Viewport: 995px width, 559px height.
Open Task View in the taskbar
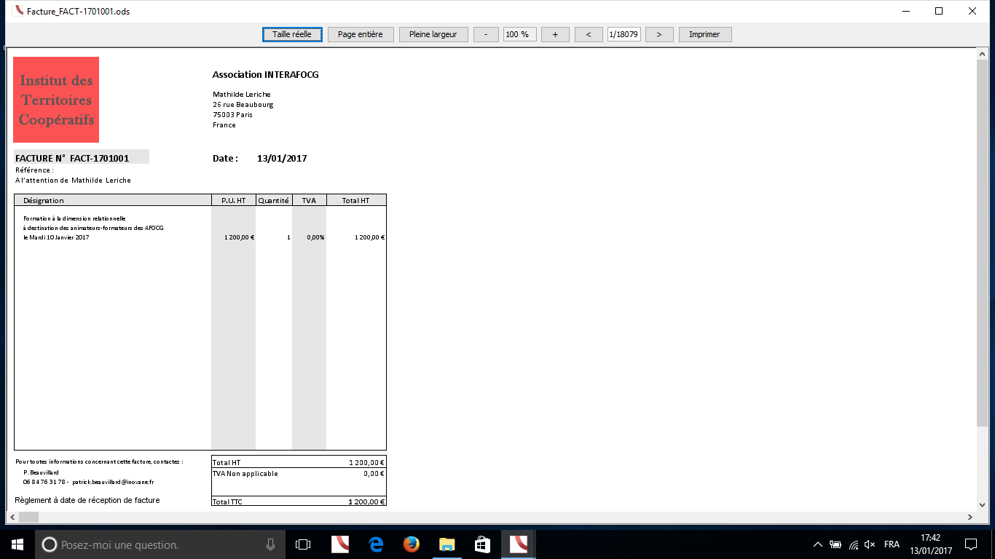pyautogui.click(x=303, y=544)
